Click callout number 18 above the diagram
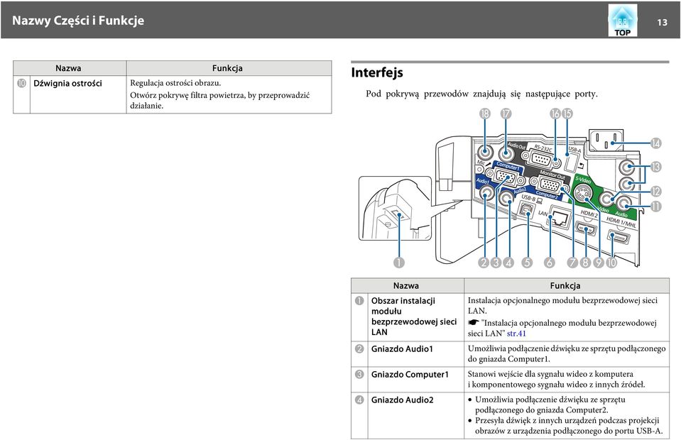Image resolution: width=681 pixels, height=440 pixels. coord(485,114)
